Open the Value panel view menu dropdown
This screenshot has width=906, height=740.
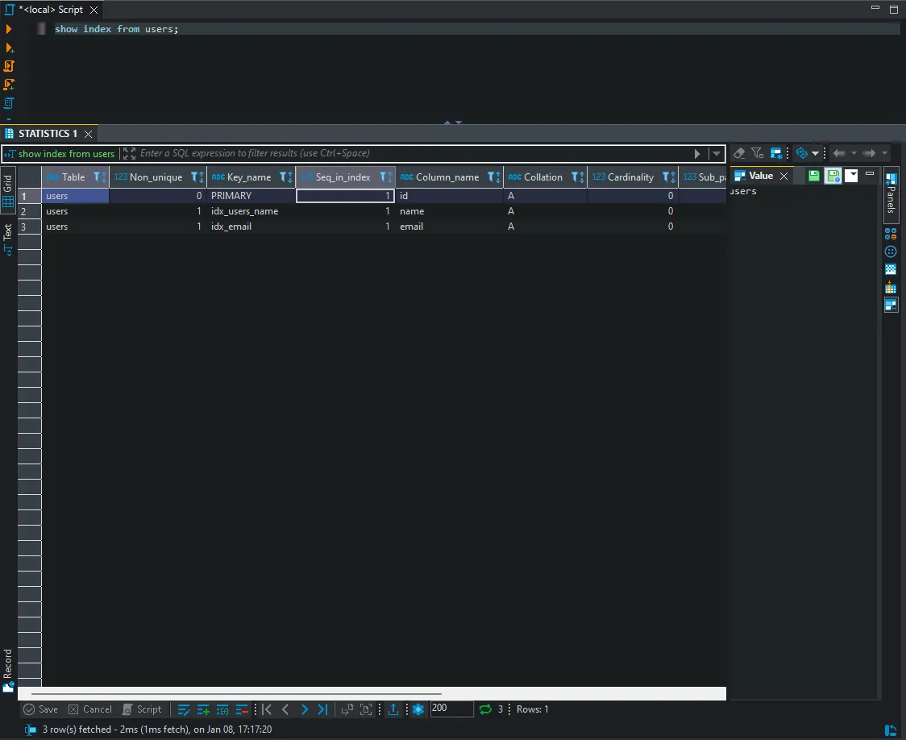click(851, 176)
